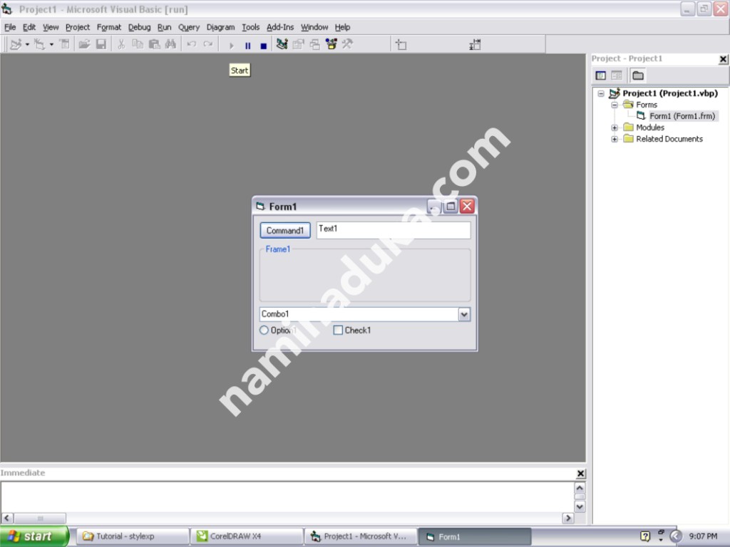Open the File menu
This screenshot has width=730, height=547.
[x=10, y=27]
